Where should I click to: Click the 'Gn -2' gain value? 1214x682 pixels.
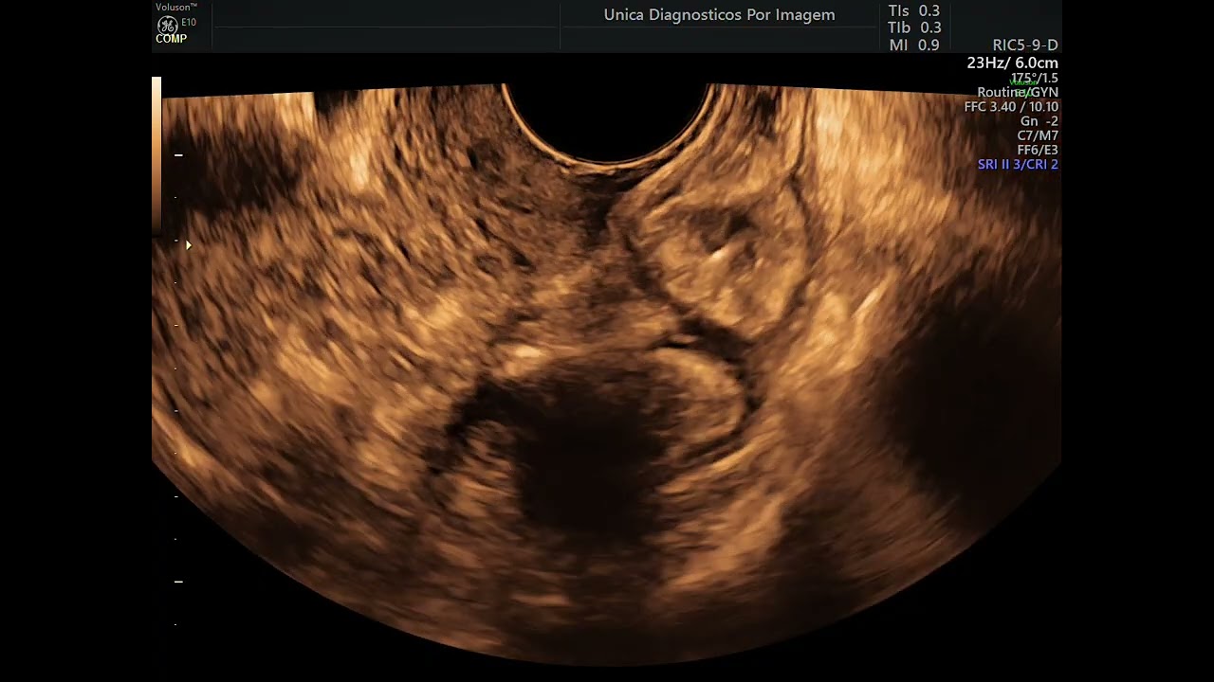[x=1039, y=121]
